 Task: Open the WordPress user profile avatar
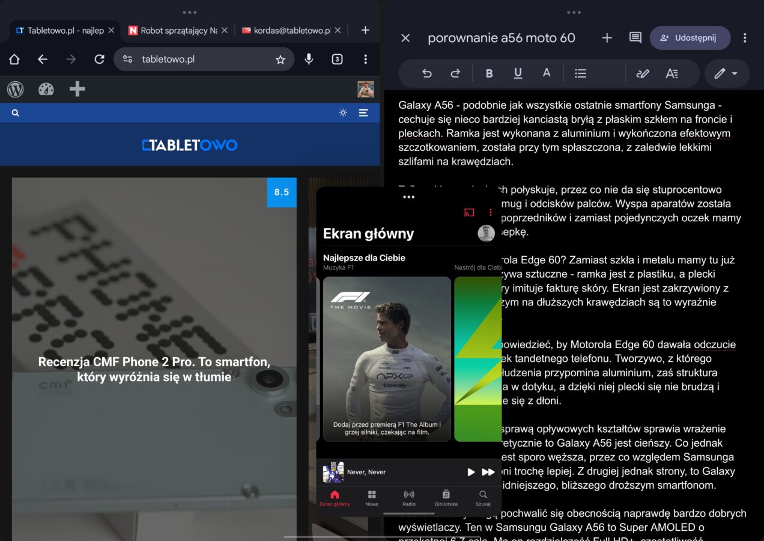click(x=365, y=90)
